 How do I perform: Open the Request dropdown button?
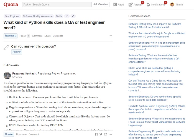coord(11,36)
